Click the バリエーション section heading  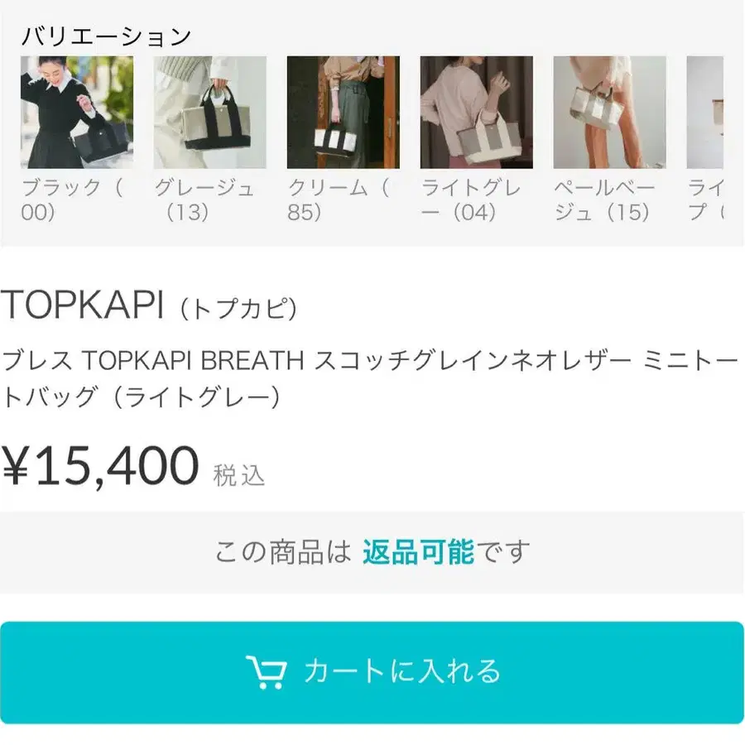(x=107, y=36)
